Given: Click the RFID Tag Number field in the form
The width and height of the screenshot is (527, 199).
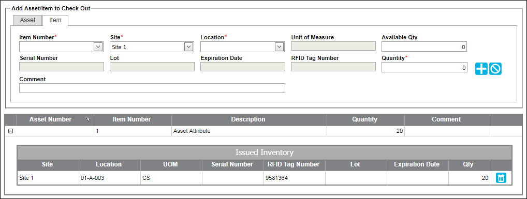Looking at the screenshot, I should (333, 67).
